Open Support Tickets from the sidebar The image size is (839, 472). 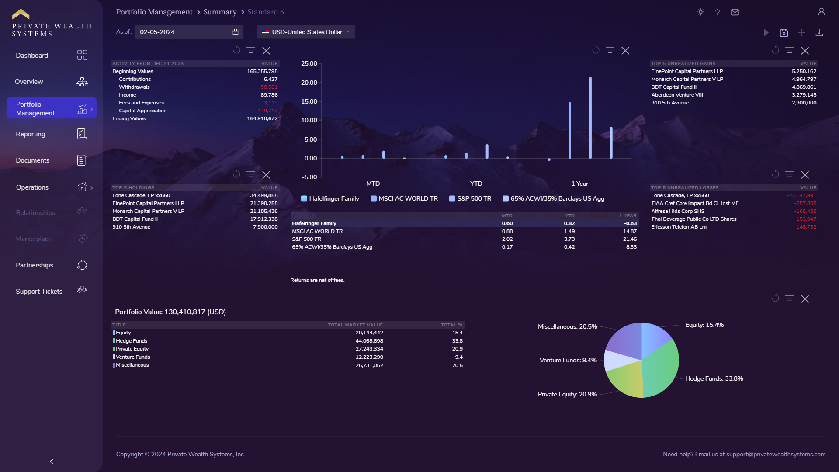point(39,291)
